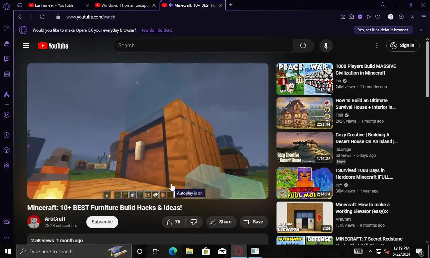Image resolution: width=430 pixels, height=258 pixels.
Task: Add page to bookmarks heart icon
Action: coord(378,17)
